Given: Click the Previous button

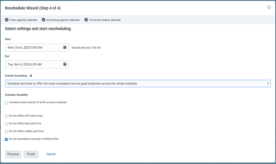Looking at the screenshot, I should point(13,154).
